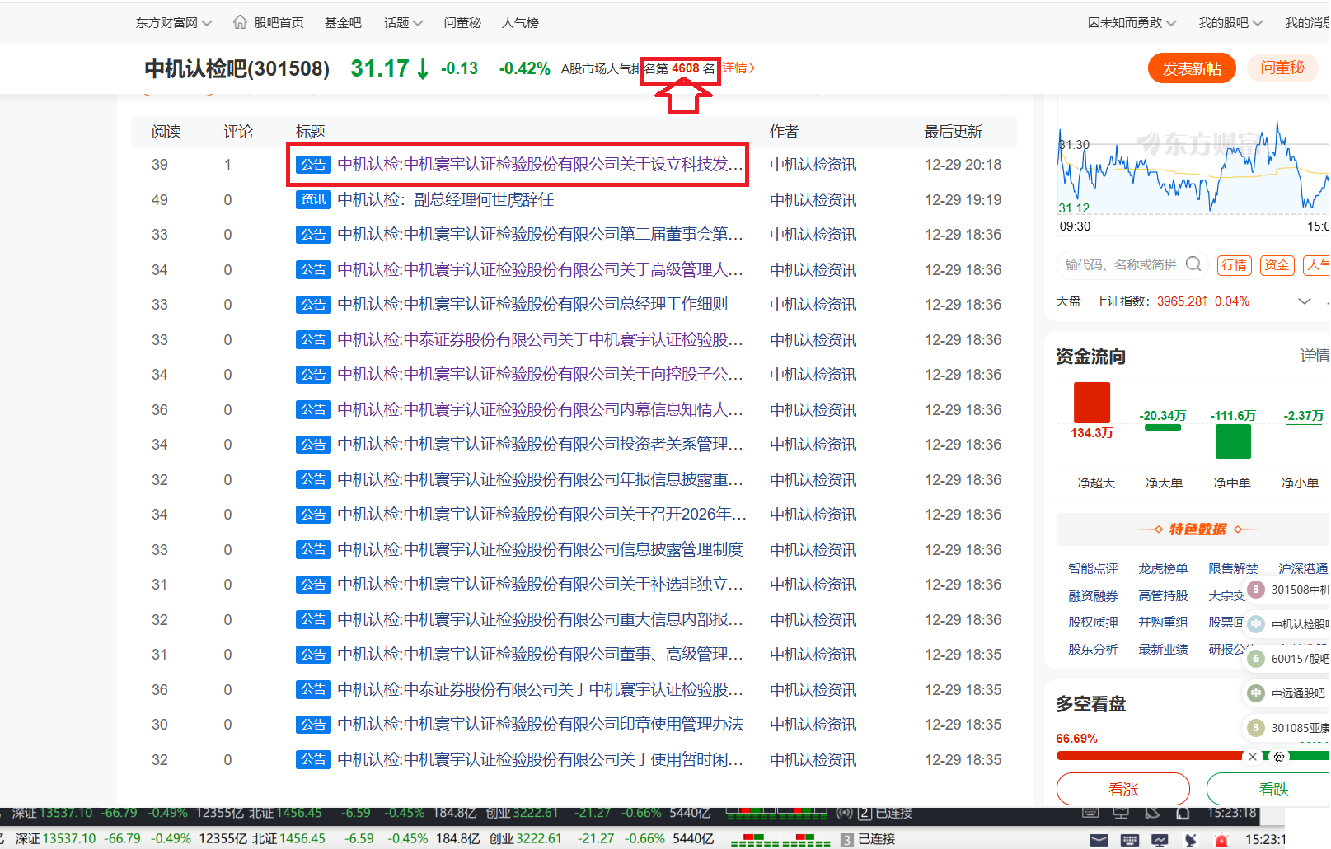Click 公告 tag on 印章使用管理办法 row

pos(313,725)
